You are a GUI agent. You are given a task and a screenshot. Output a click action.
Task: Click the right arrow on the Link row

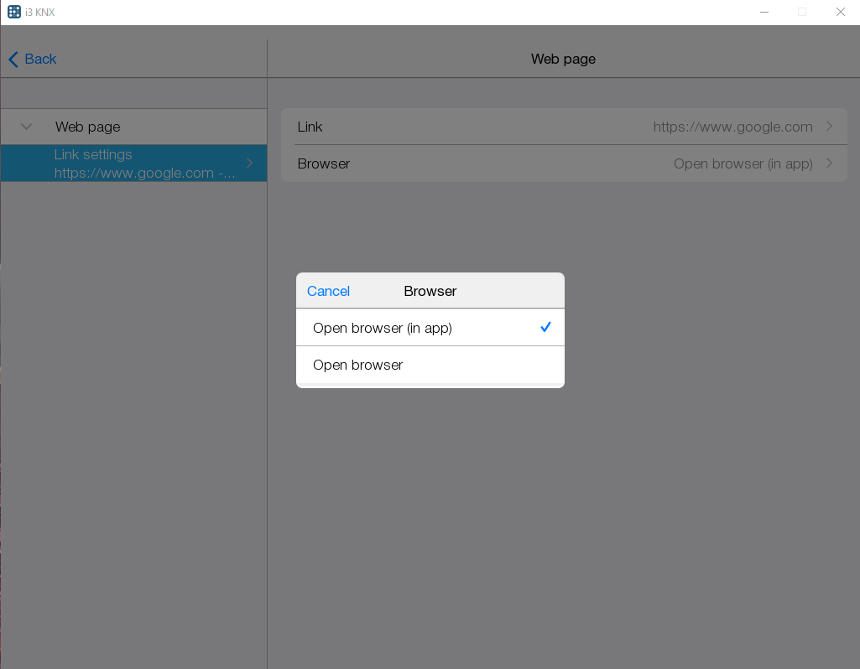click(830, 126)
